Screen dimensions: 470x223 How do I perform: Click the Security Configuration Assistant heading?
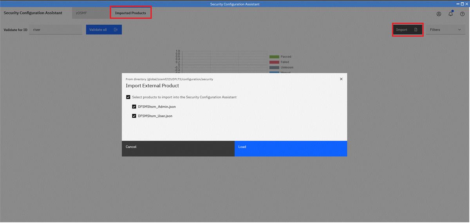(x=33, y=13)
